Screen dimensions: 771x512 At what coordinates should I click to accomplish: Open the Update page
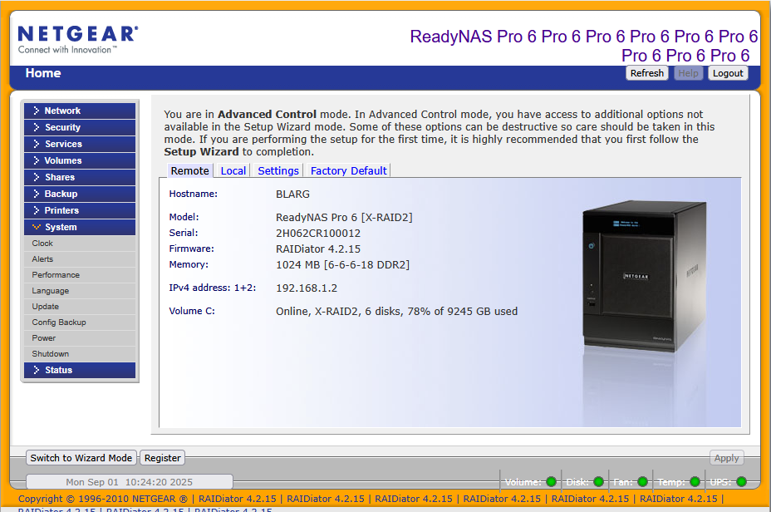click(80, 307)
